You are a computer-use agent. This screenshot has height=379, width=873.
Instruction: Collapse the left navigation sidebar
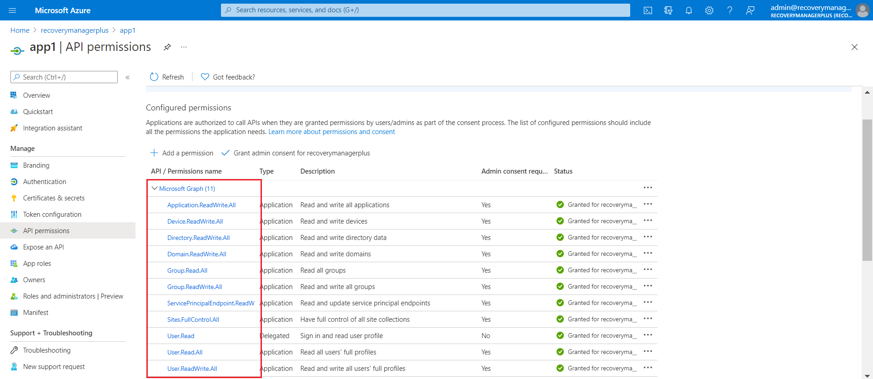(128, 77)
